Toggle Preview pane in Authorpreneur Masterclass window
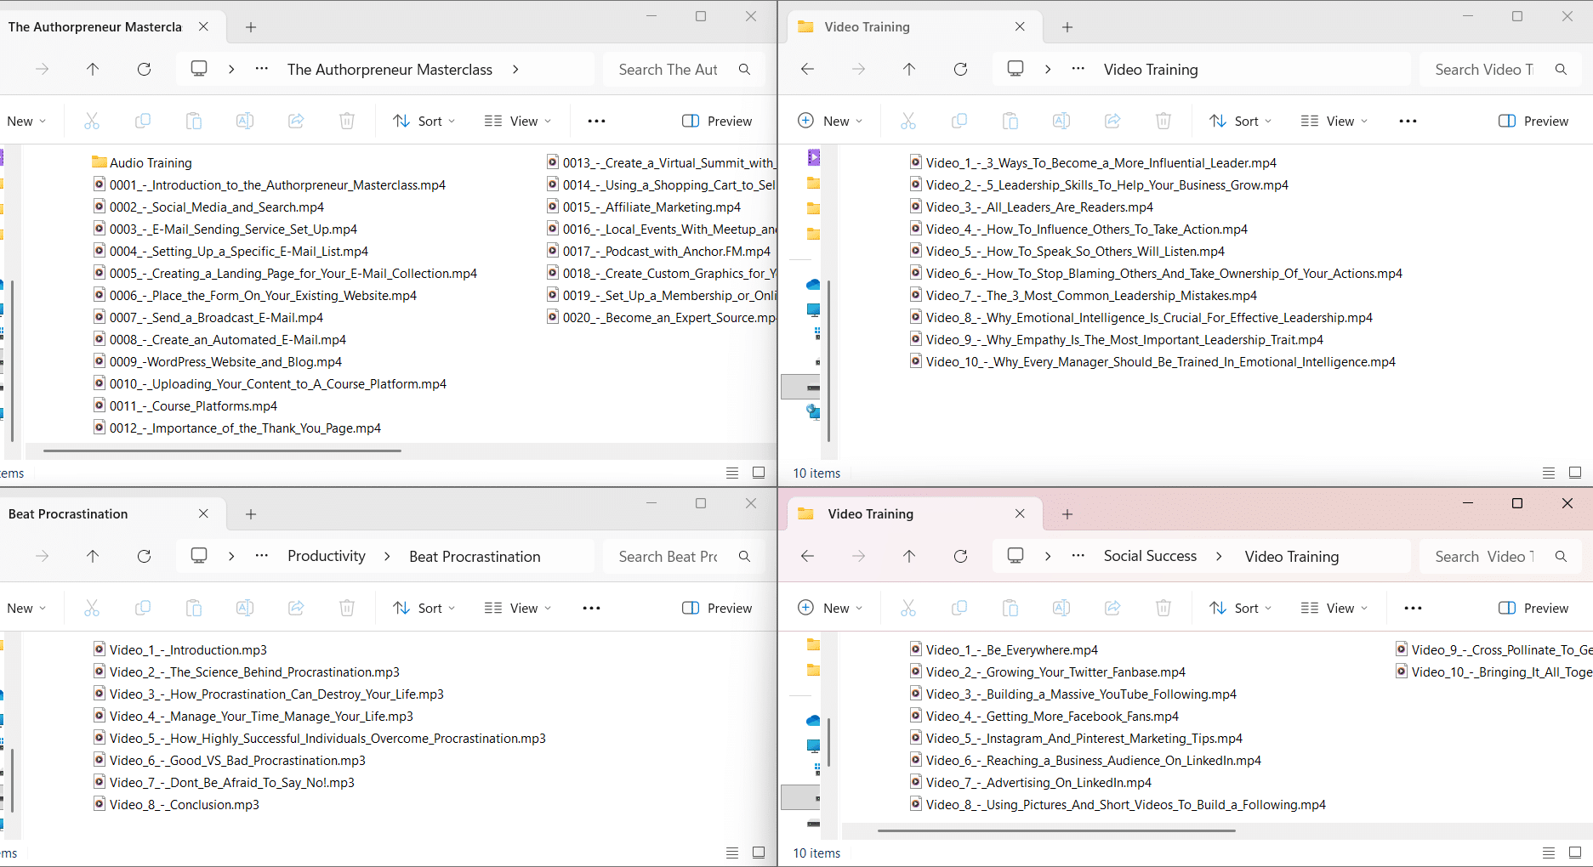 coord(717,122)
